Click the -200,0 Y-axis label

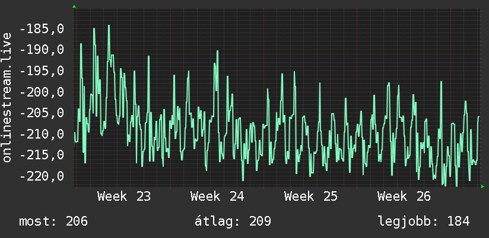[x=42, y=92]
